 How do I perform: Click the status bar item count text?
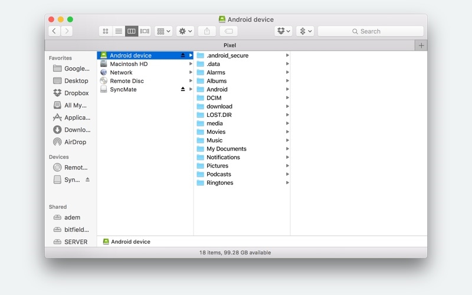[235, 253]
